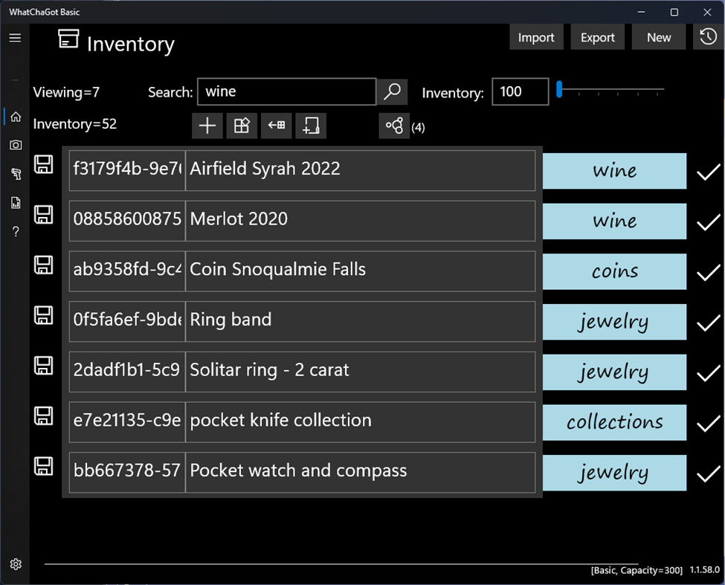Toggle checkmark for Airfield Syrah 2022
Viewport: 725px width, 585px height.
(709, 172)
